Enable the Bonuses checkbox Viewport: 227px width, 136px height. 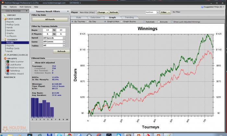coord(159,22)
